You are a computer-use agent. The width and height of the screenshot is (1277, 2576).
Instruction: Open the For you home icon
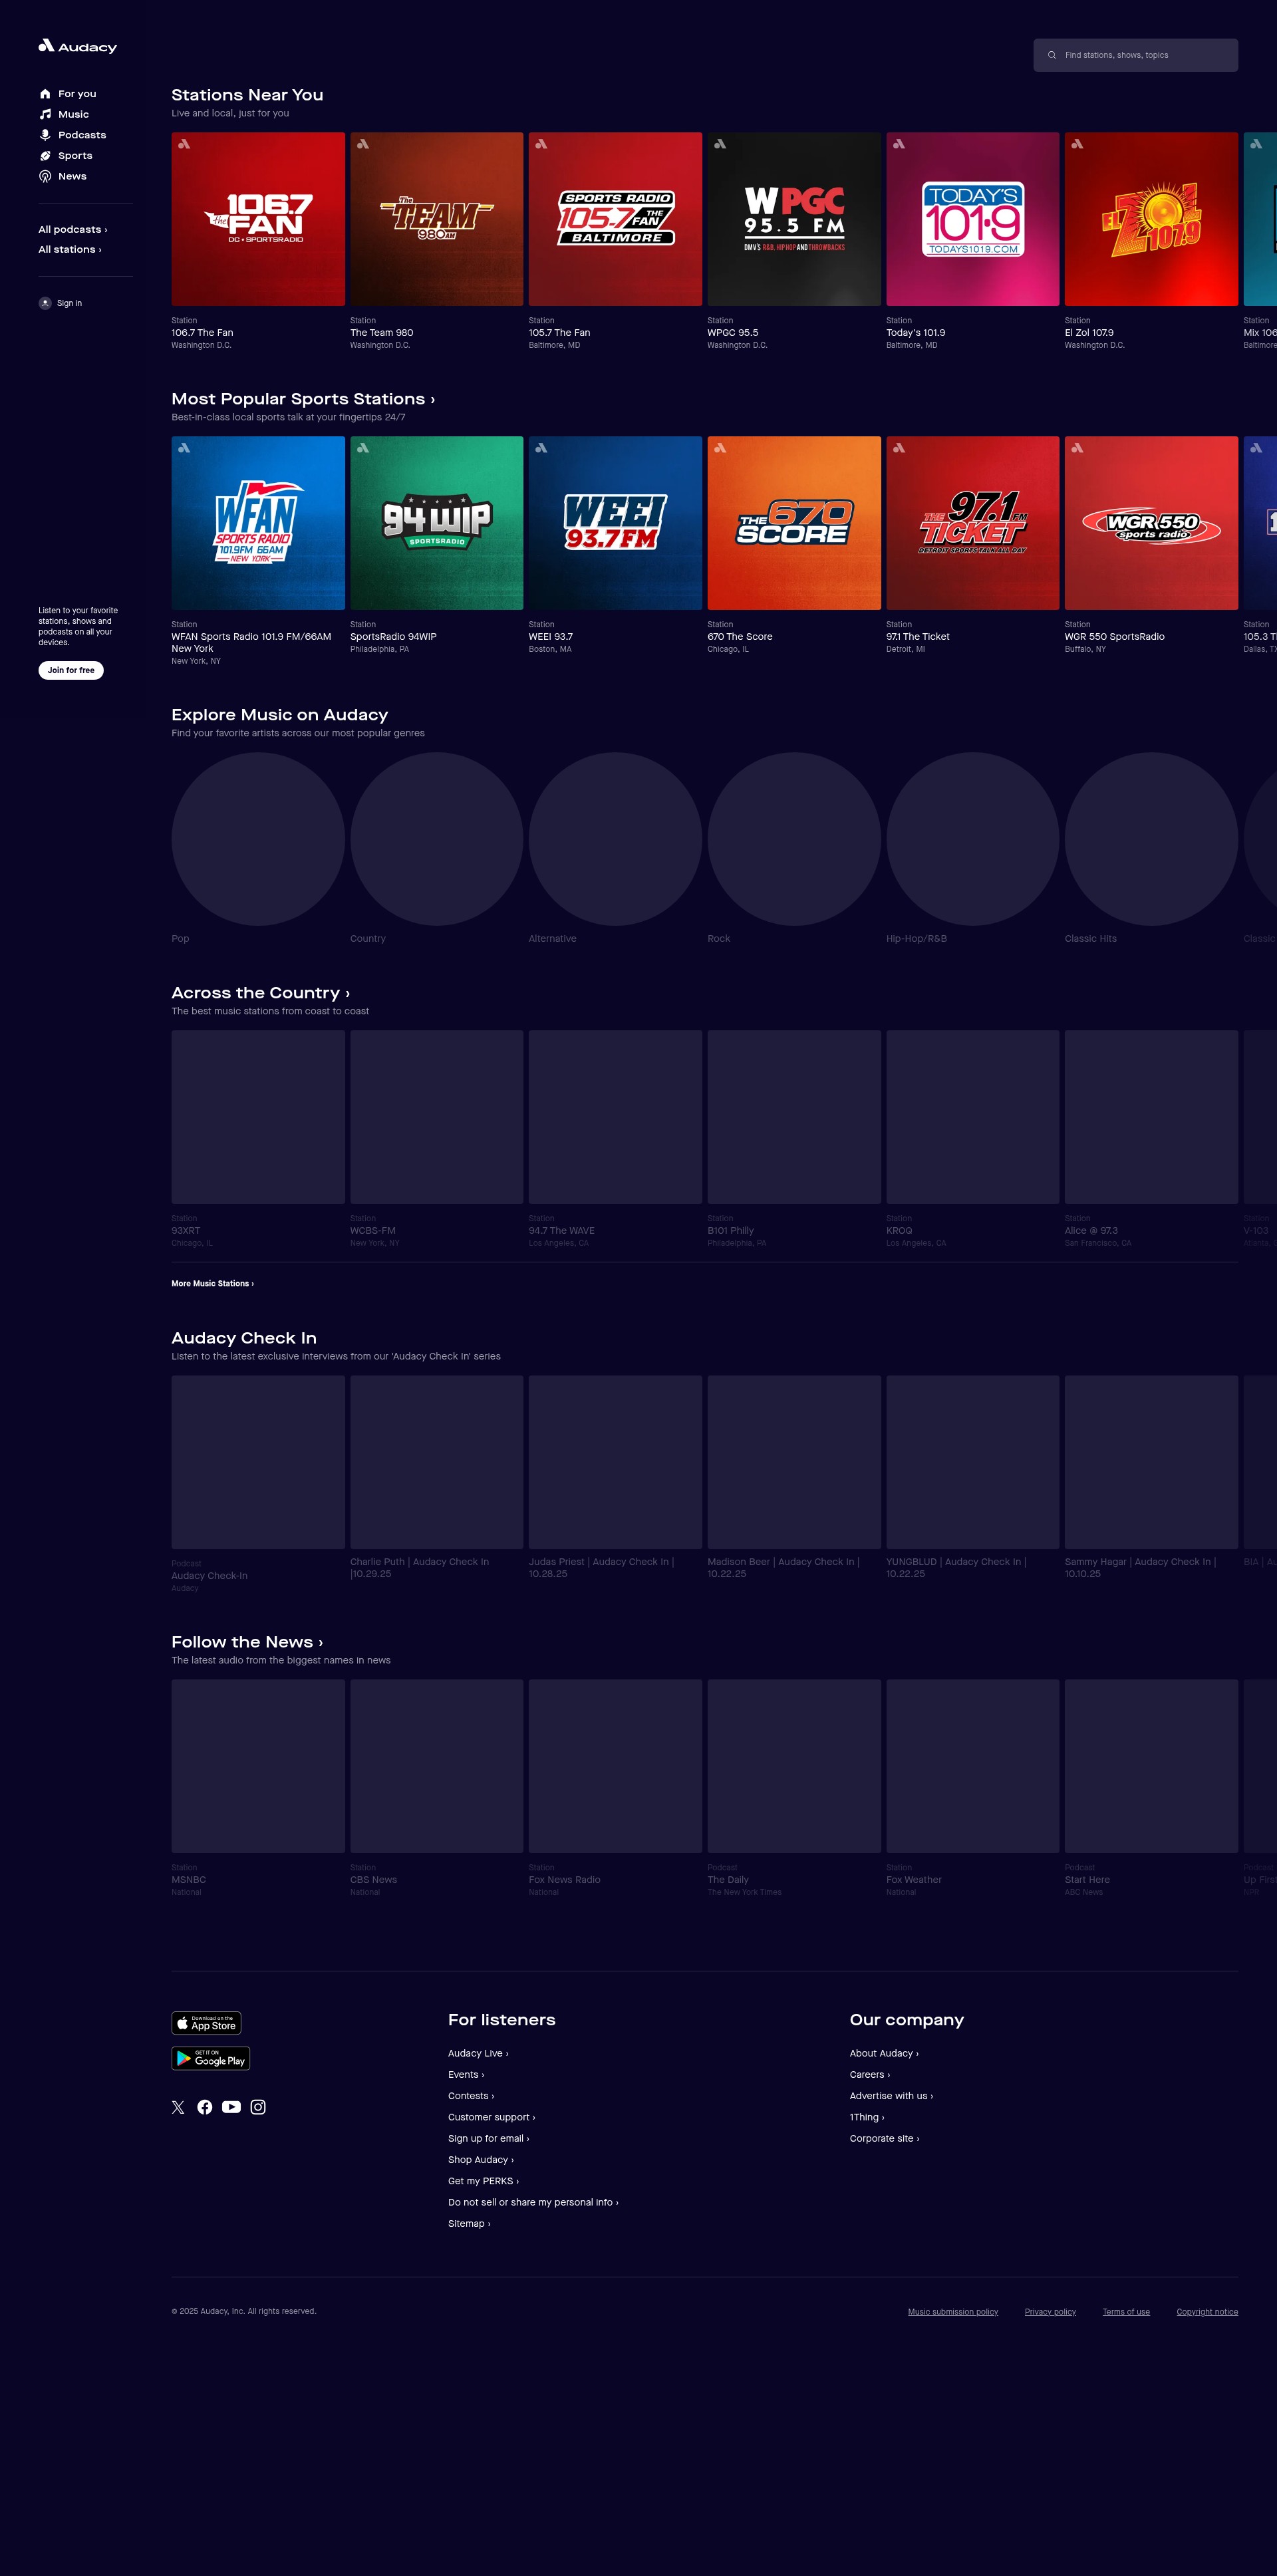click(45, 94)
